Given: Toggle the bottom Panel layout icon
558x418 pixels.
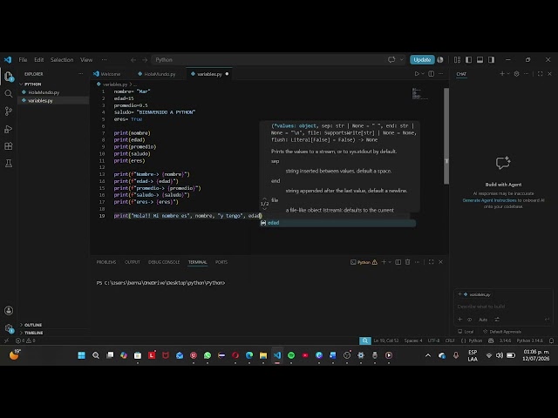Looking at the screenshot, I should point(480,60).
